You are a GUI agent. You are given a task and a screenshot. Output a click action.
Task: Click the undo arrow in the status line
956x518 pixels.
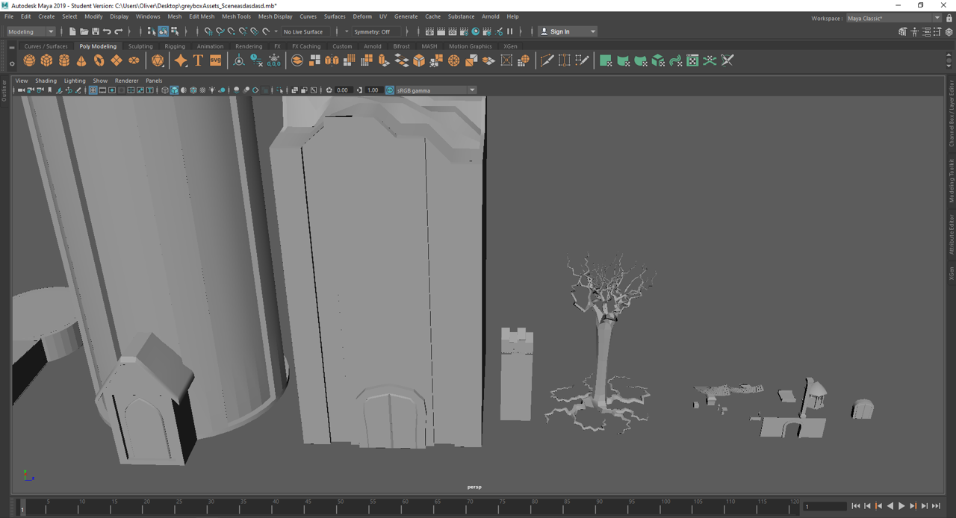coord(107,31)
